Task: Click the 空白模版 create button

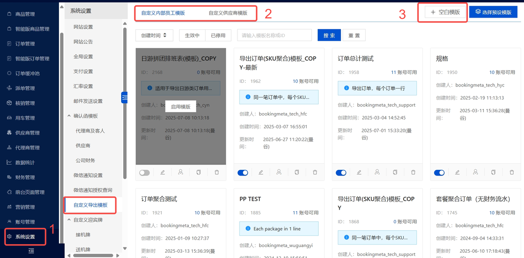Action: (x=445, y=12)
